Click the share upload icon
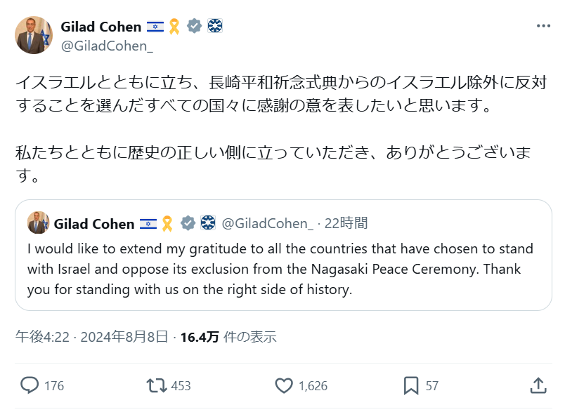565x412 pixels. [538, 385]
